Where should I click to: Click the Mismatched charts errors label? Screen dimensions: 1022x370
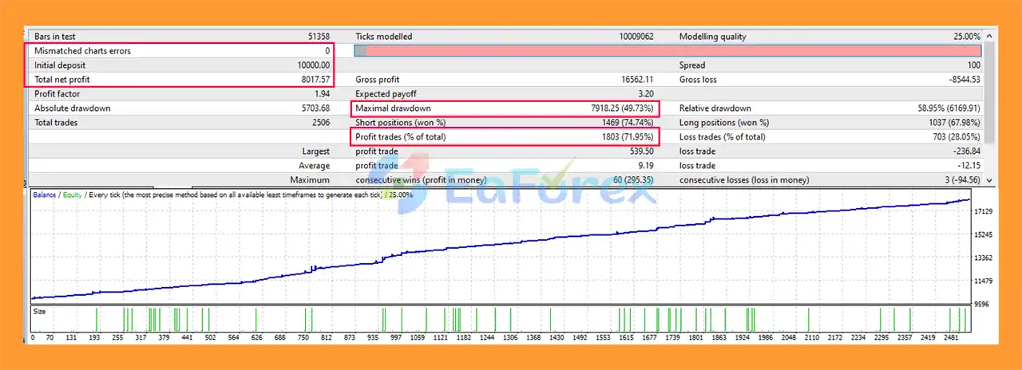82,51
